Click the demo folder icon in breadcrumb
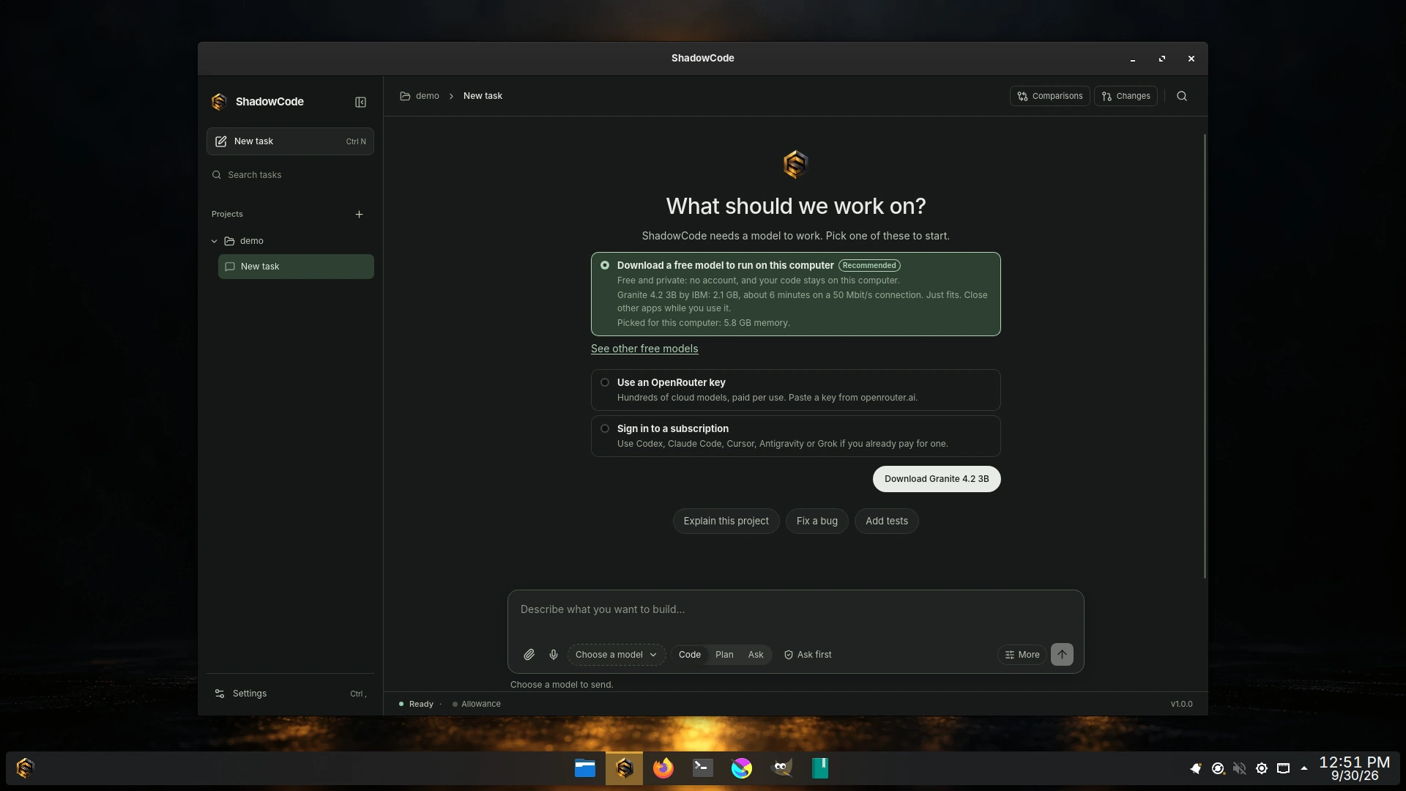The height and width of the screenshot is (791, 1406). (x=405, y=96)
